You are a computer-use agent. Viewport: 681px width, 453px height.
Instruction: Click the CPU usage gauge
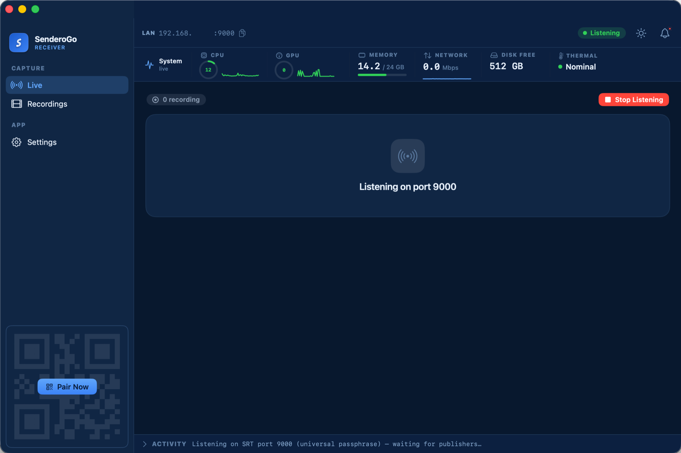208,70
